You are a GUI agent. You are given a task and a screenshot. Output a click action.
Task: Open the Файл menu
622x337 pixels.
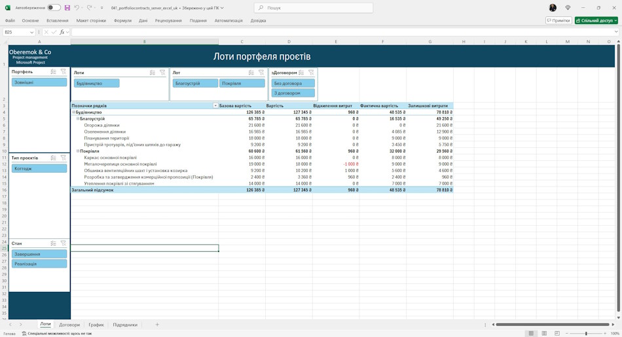[10, 21]
